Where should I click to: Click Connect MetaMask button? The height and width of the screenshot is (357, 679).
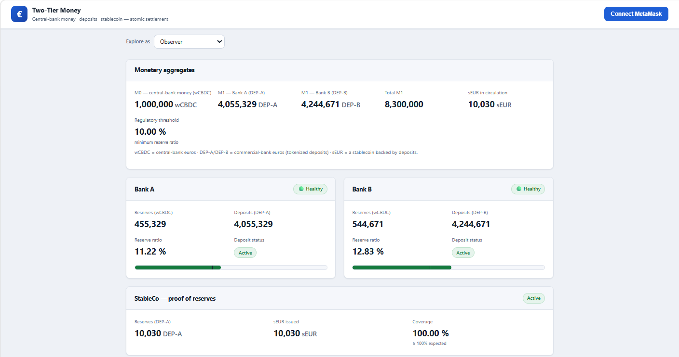coord(636,14)
